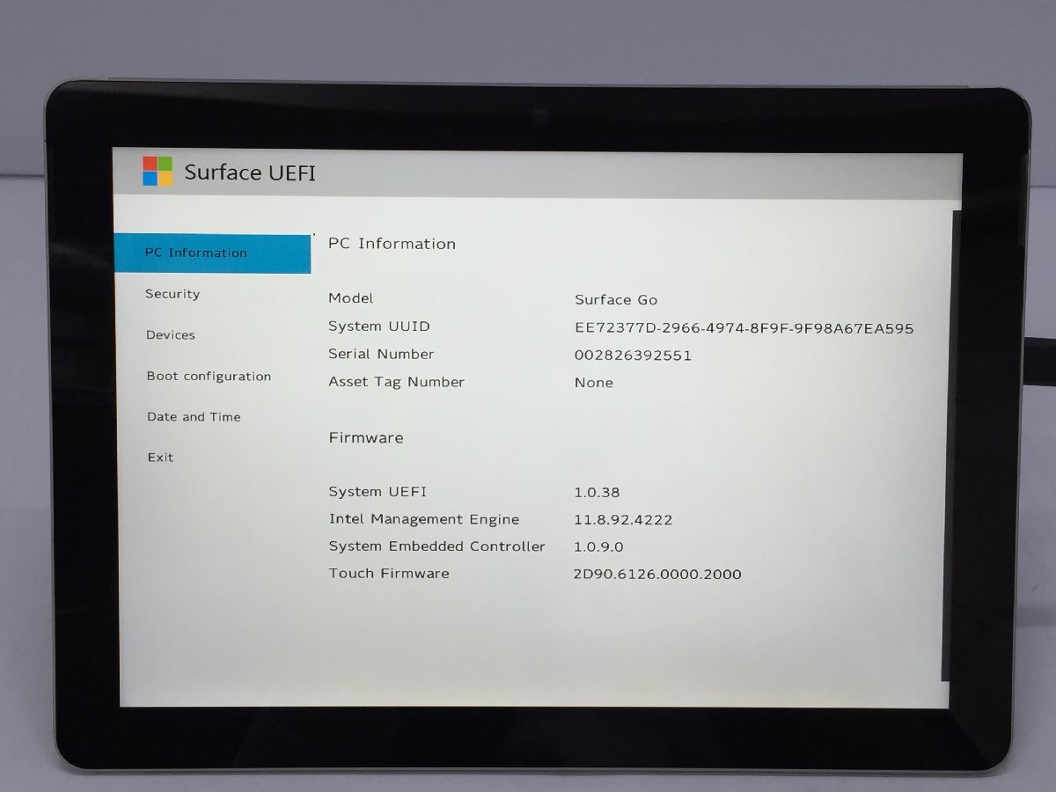Click the Touch Firmware value 2D90.6126.0000.2000
The height and width of the screenshot is (792, 1056).
coord(657,575)
